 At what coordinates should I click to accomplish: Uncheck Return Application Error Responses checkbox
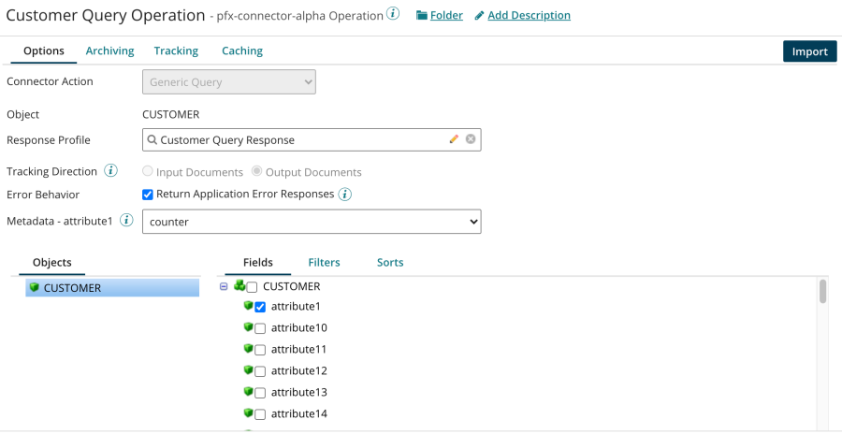[x=148, y=195]
